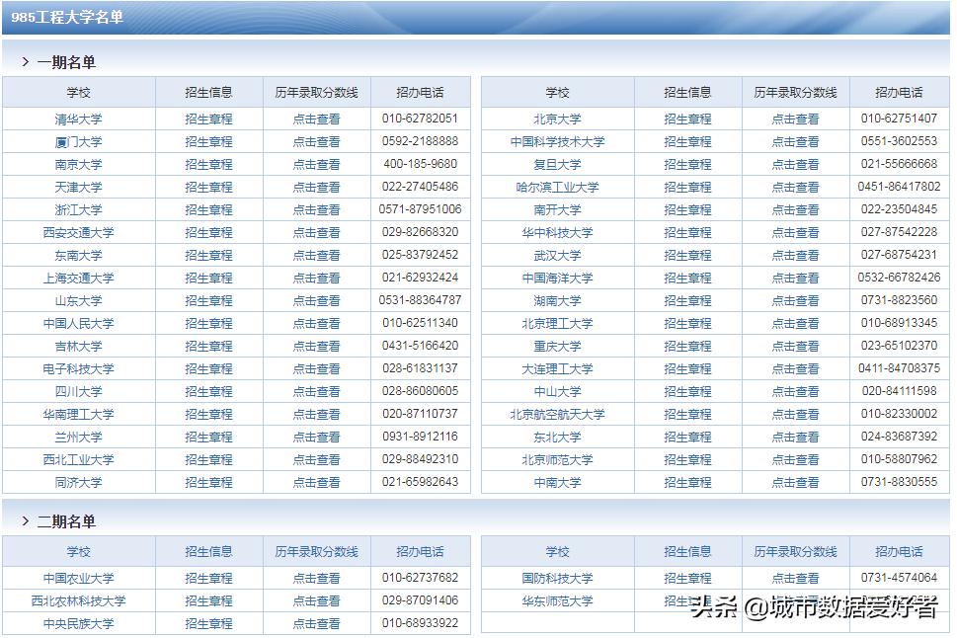Select phone number 0571-87951006
Screen dimensions: 957x638
point(421,209)
